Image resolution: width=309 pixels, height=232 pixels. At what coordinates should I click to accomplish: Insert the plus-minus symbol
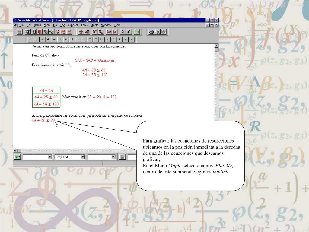[x=119, y=39]
